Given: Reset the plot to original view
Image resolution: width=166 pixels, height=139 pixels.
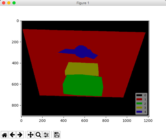Looking at the screenshot, I should pyautogui.click(x=5, y=135).
